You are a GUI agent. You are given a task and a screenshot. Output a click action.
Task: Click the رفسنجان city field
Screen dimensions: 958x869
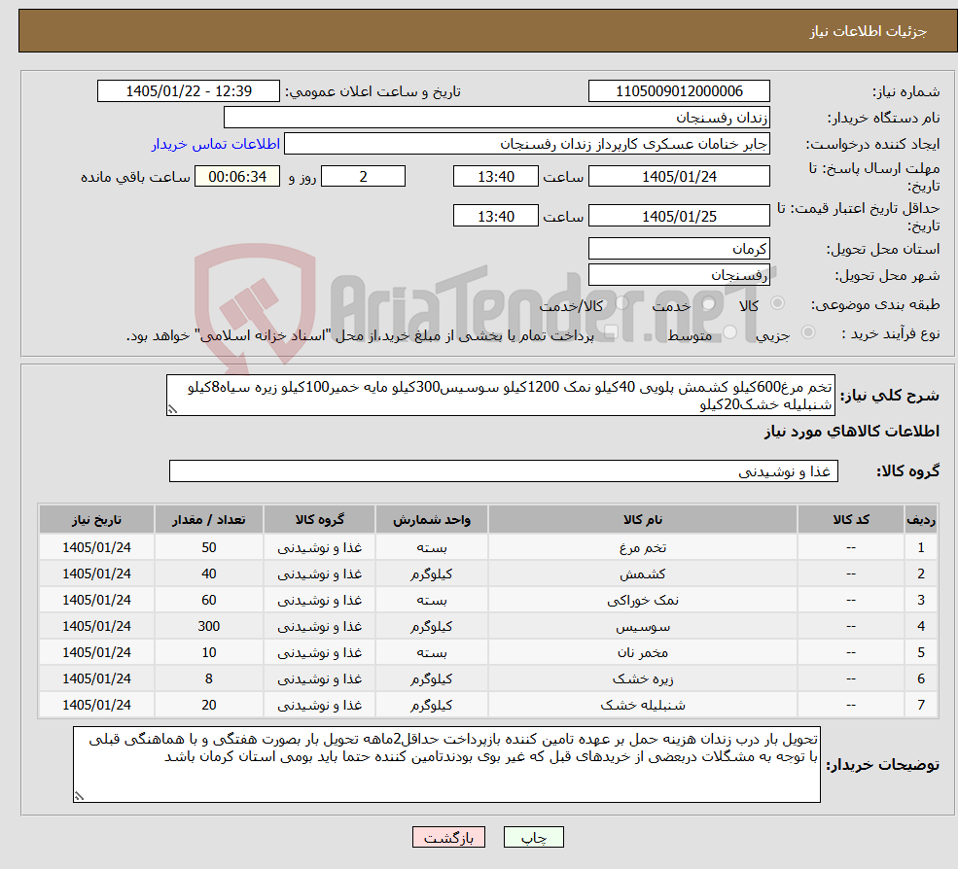[679, 275]
